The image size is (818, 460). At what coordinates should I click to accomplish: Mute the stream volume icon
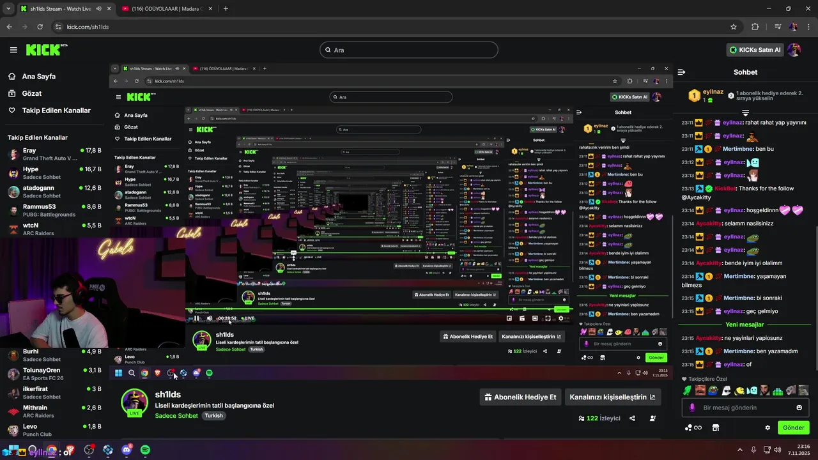[x=209, y=318]
